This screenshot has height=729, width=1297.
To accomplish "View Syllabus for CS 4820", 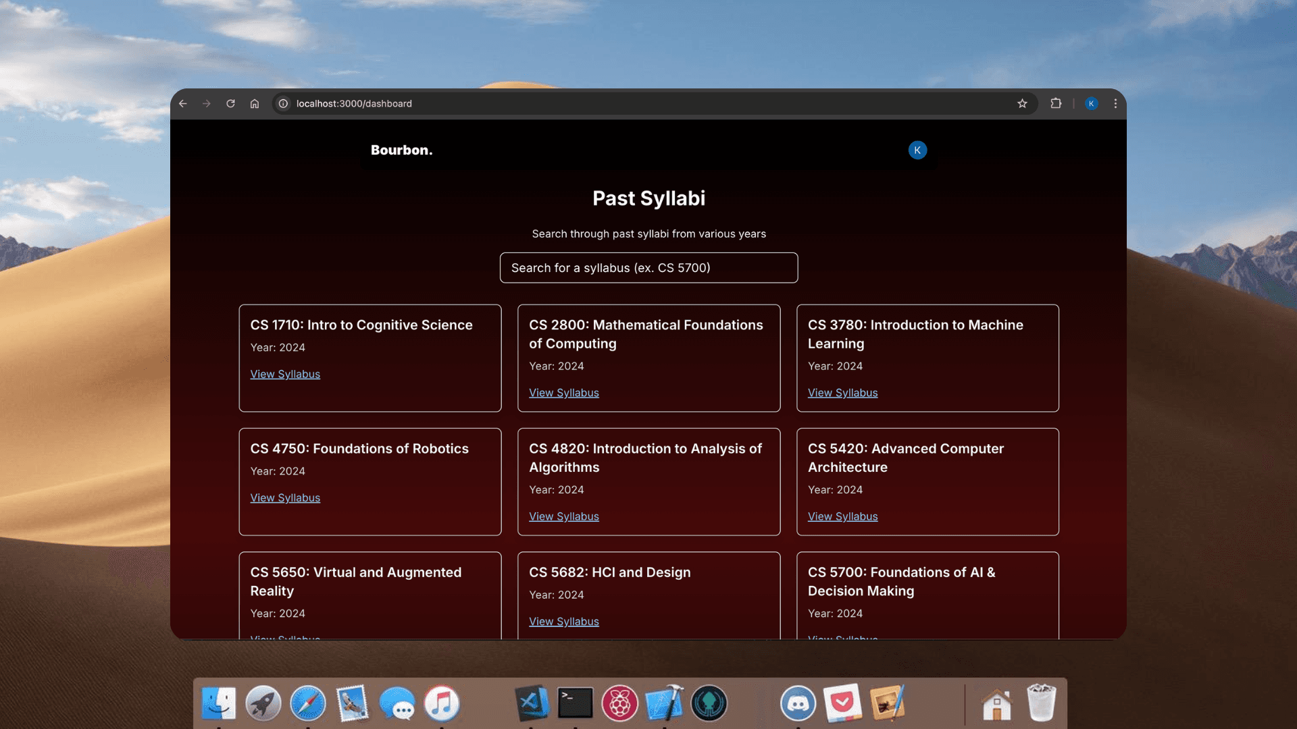I will [x=564, y=516].
